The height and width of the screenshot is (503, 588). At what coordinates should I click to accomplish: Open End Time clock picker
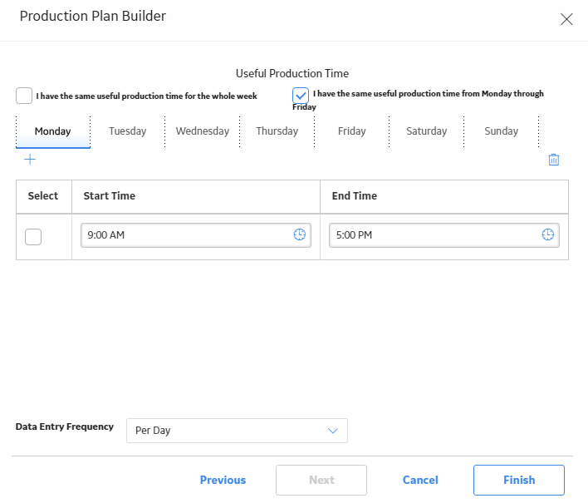[547, 234]
